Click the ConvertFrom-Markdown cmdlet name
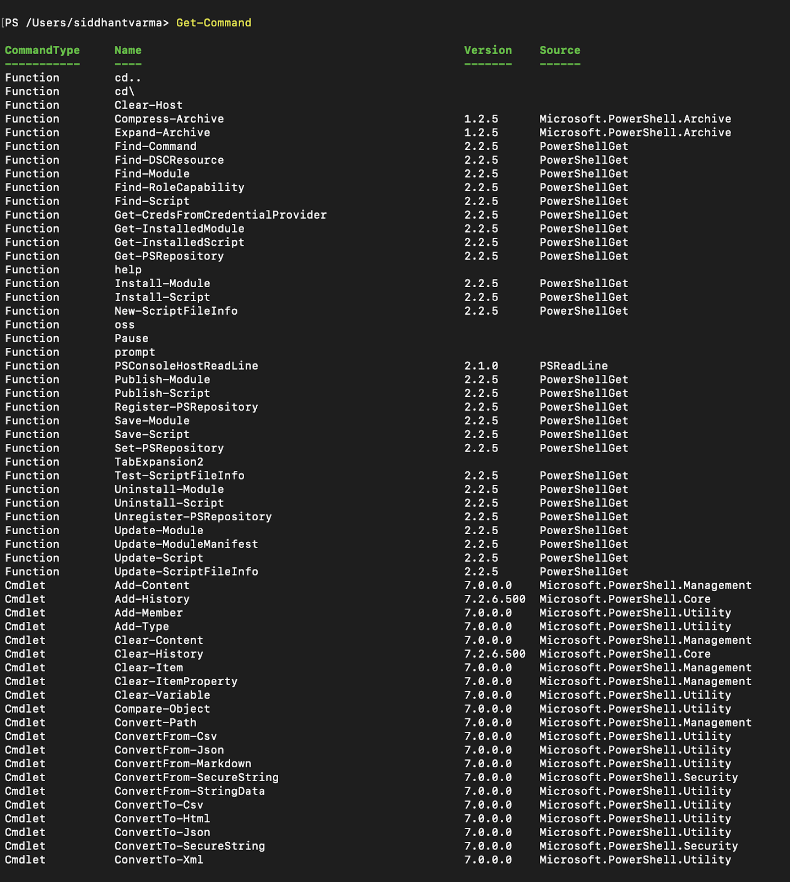Image resolution: width=790 pixels, height=882 pixels. tap(183, 764)
